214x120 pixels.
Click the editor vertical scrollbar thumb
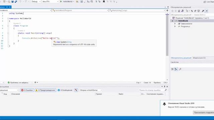pos(167,35)
